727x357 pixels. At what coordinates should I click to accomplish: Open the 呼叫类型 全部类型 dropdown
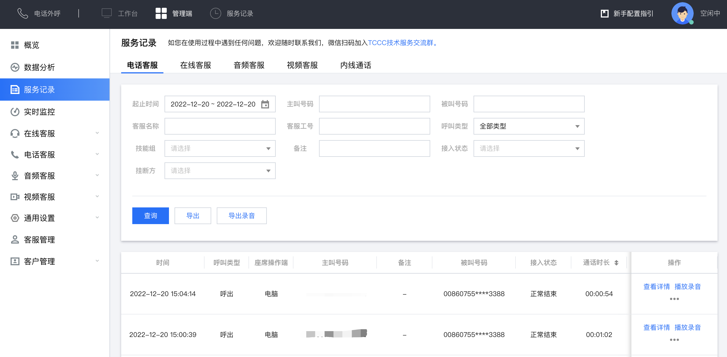pos(529,126)
